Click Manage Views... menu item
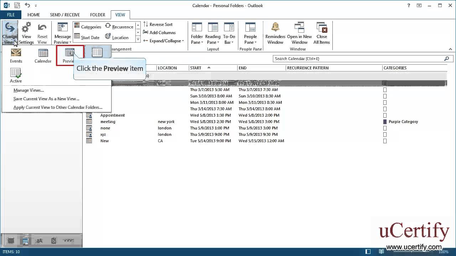The height and width of the screenshot is (256, 456). pyautogui.click(x=28, y=90)
